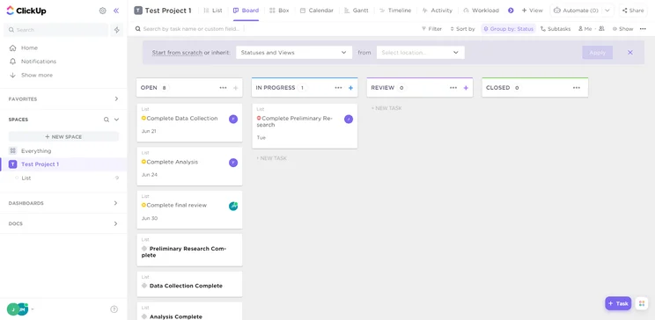Image resolution: width=655 pixels, height=320 pixels.
Task: Open the Show options
Action: click(x=622, y=29)
